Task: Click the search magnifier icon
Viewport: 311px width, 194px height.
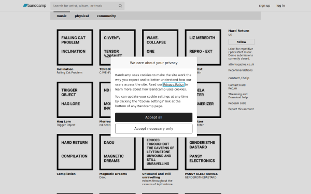Action: (120, 6)
